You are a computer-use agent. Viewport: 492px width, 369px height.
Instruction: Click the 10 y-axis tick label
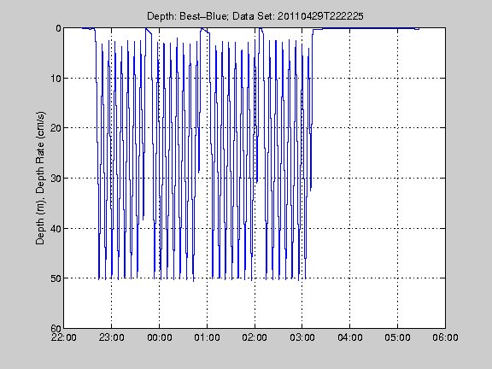point(56,78)
